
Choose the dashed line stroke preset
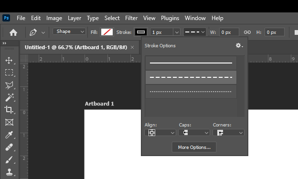pos(191,77)
